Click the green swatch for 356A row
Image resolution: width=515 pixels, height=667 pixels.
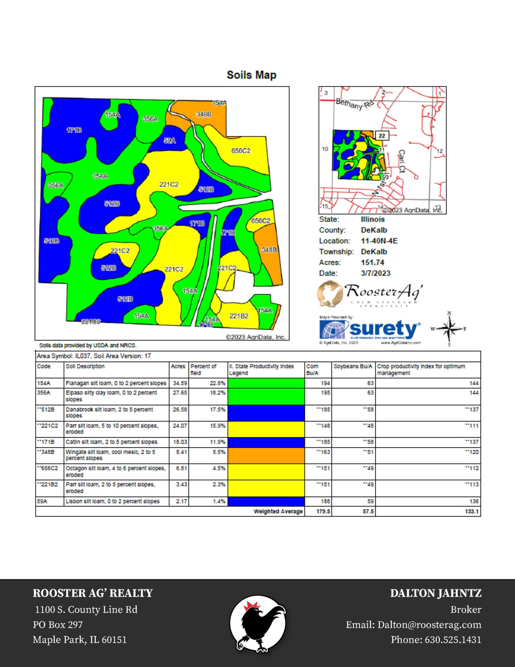266,396
